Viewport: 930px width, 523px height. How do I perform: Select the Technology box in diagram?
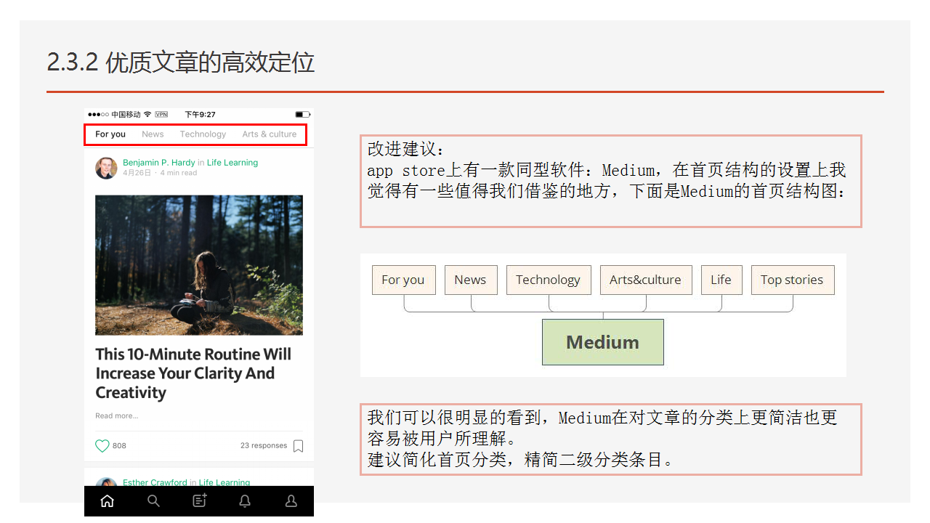[549, 280]
